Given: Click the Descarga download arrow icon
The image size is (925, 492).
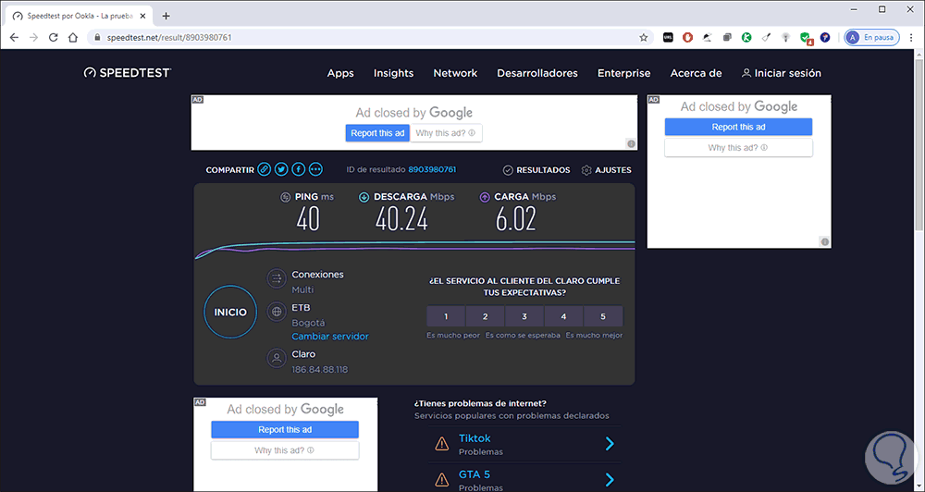Looking at the screenshot, I should pyautogui.click(x=364, y=197).
